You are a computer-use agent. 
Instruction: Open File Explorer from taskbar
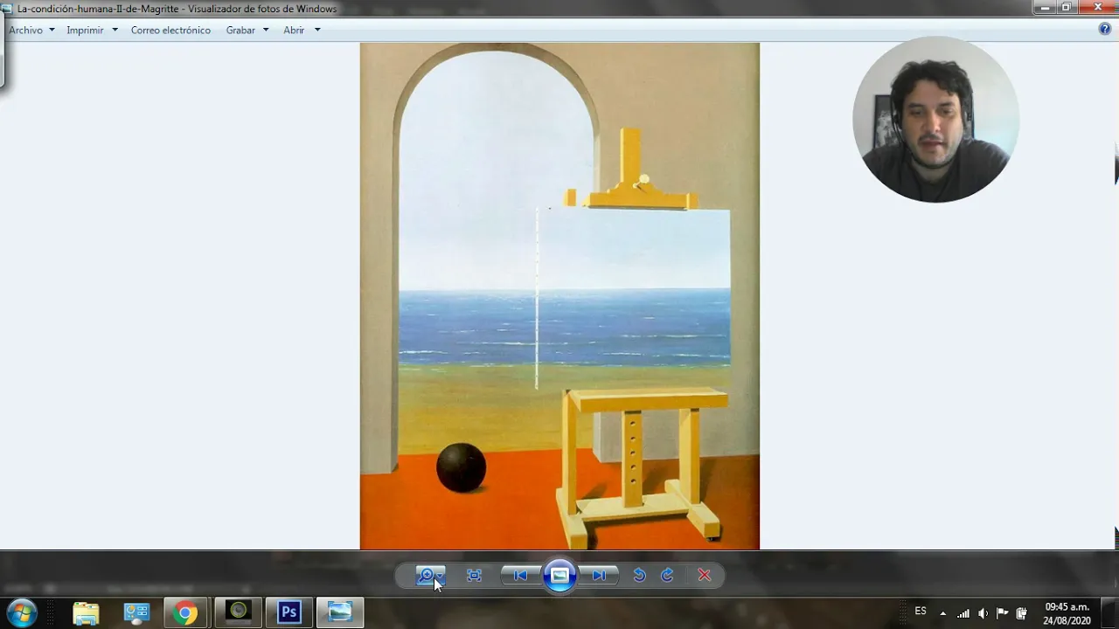click(x=86, y=613)
